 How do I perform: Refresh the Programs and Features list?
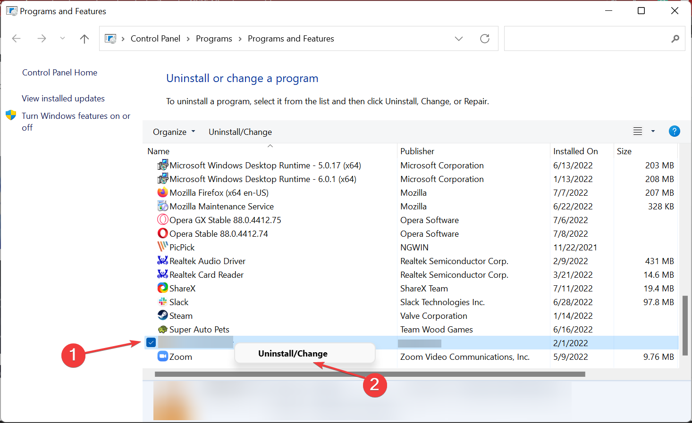[485, 39]
